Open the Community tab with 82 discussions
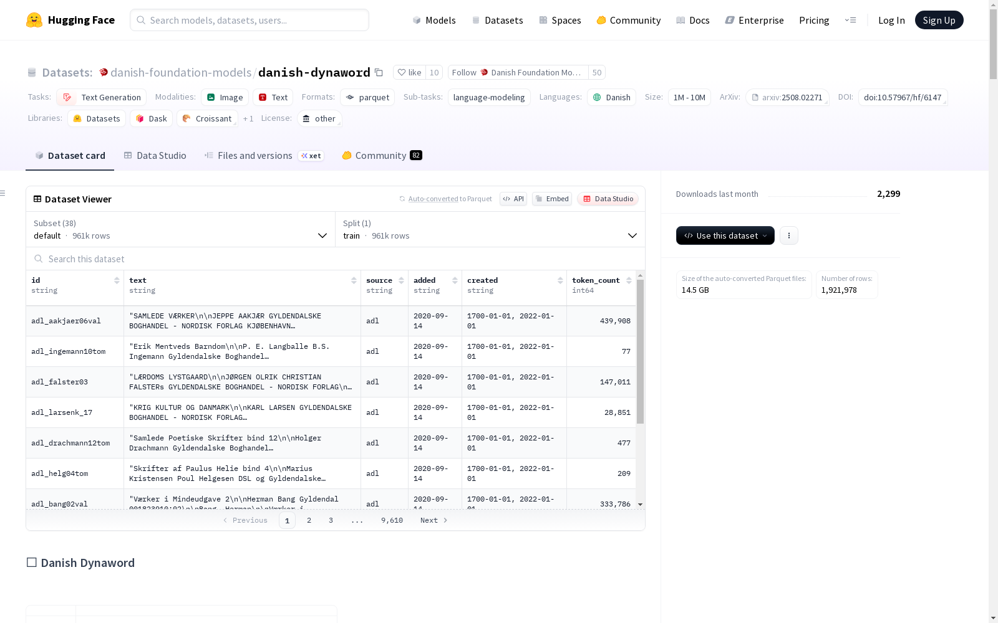Screen dimensions: 998x623 [382, 156]
